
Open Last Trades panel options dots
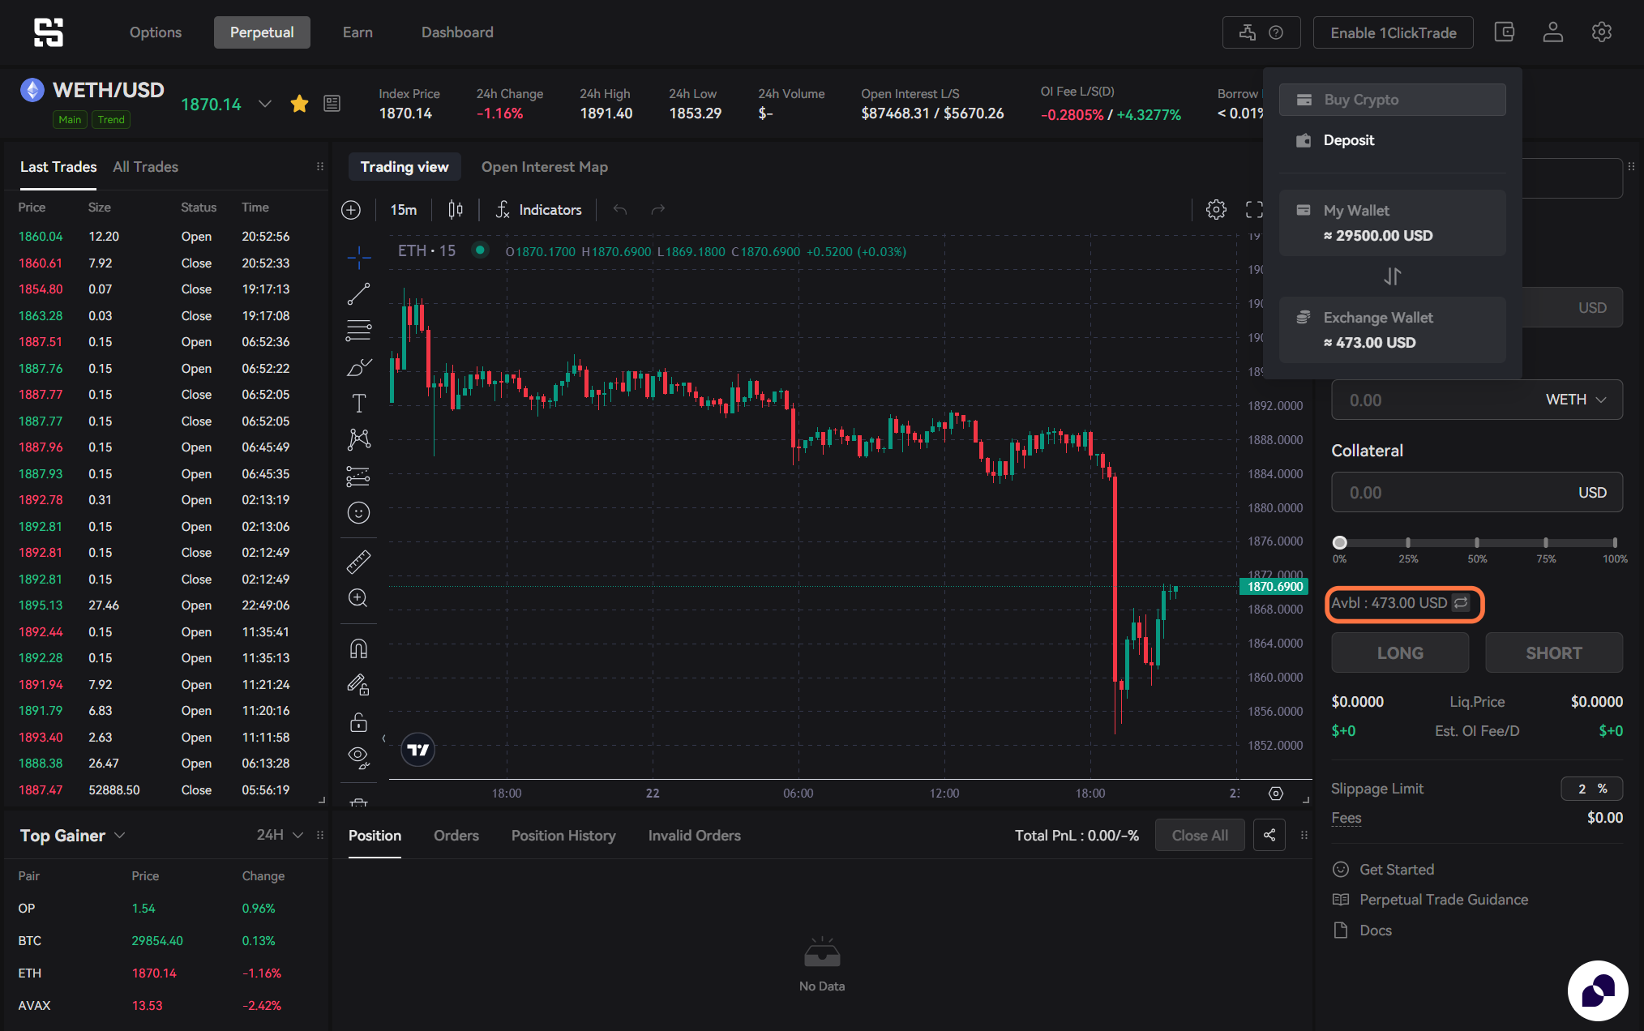(x=320, y=167)
